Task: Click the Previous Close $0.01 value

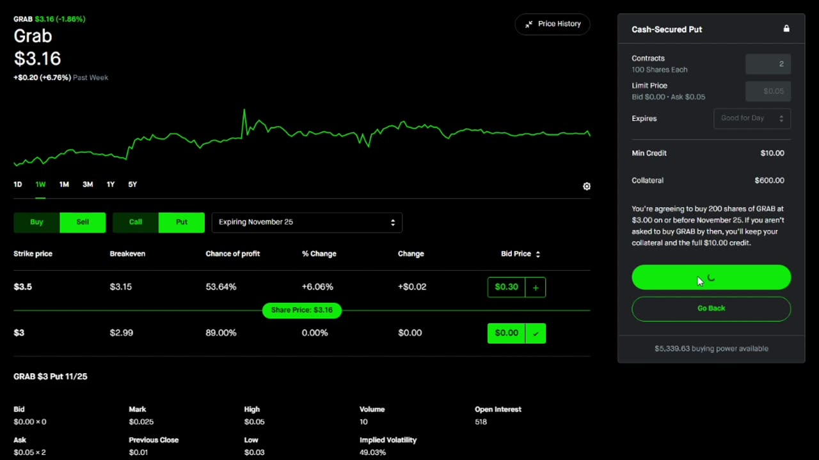Action: 138,453
